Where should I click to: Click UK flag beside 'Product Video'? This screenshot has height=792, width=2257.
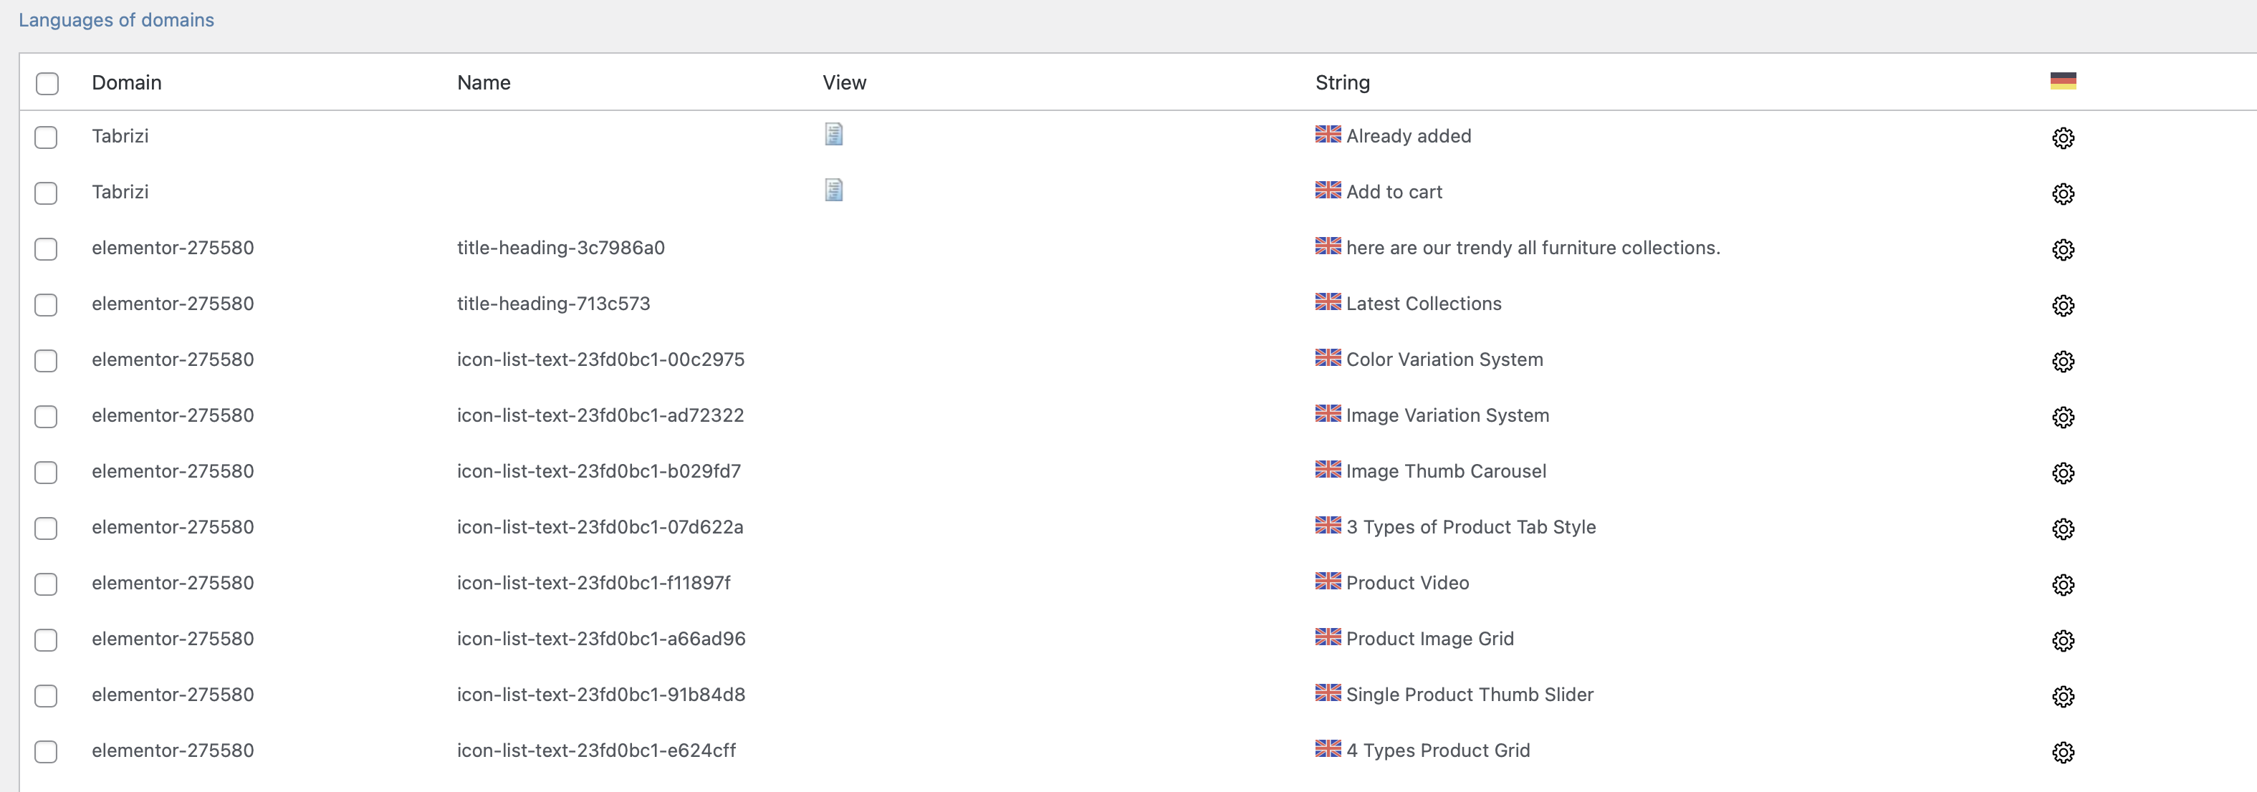[x=1328, y=581]
